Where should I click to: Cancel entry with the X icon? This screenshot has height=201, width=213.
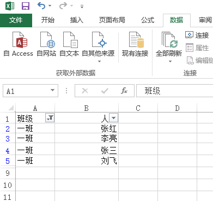click(x=85, y=91)
